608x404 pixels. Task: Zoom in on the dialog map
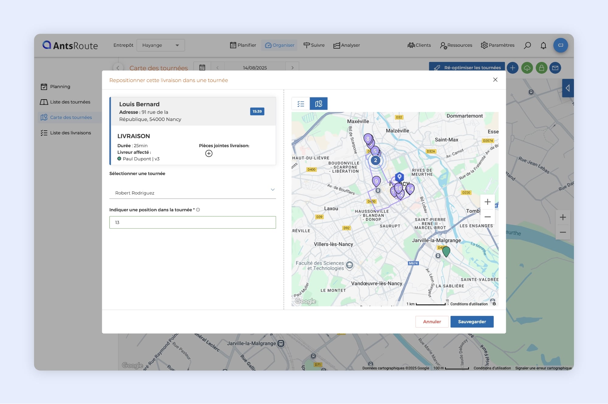click(x=487, y=202)
